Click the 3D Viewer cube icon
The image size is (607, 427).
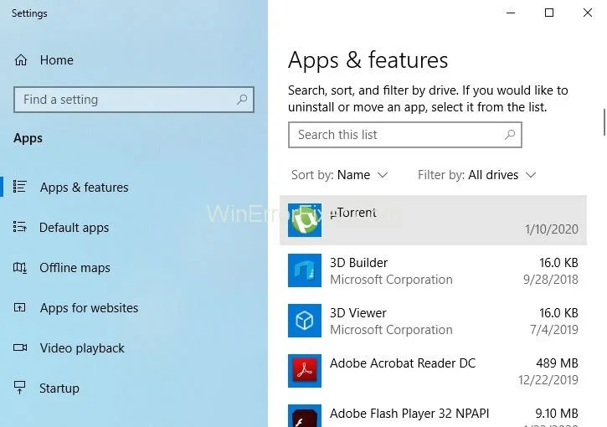pyautogui.click(x=305, y=321)
